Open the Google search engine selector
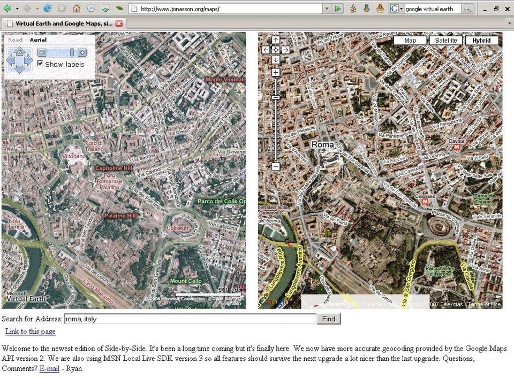The width and height of the screenshot is (514, 378). pos(396,9)
